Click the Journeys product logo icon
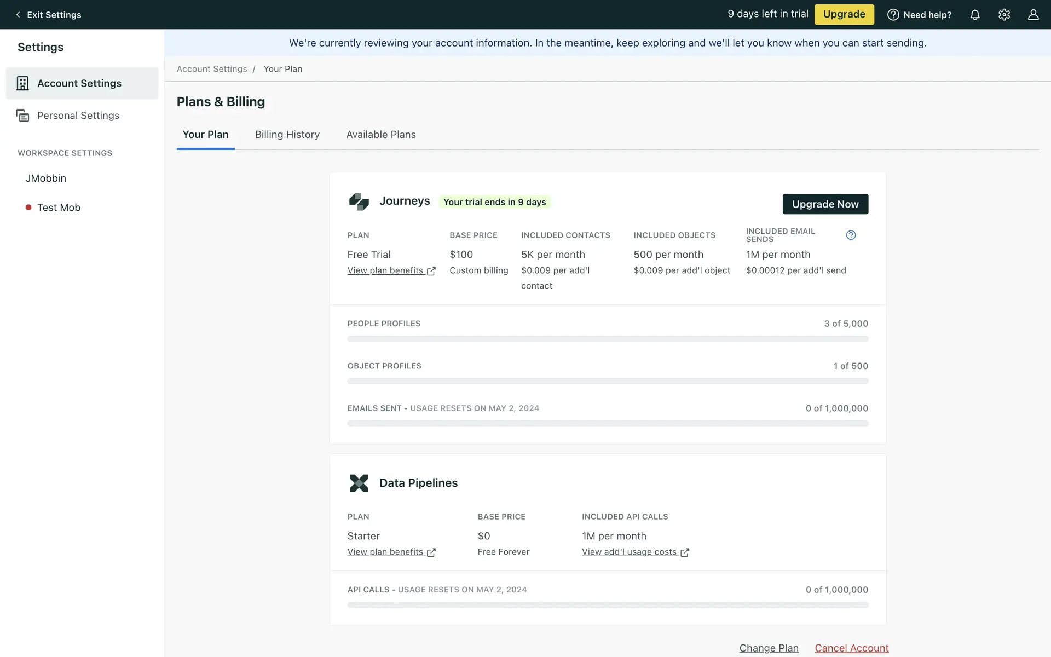The width and height of the screenshot is (1051, 657). coord(359,201)
